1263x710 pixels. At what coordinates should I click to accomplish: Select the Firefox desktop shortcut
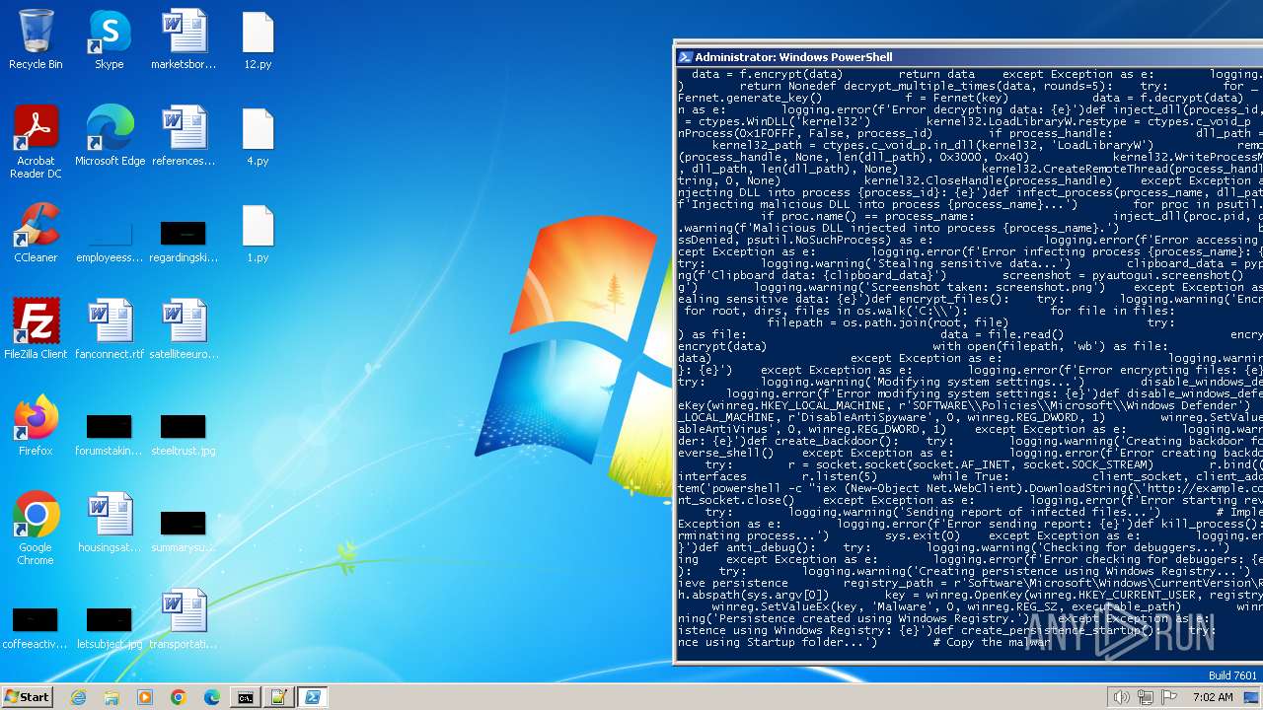tap(36, 426)
